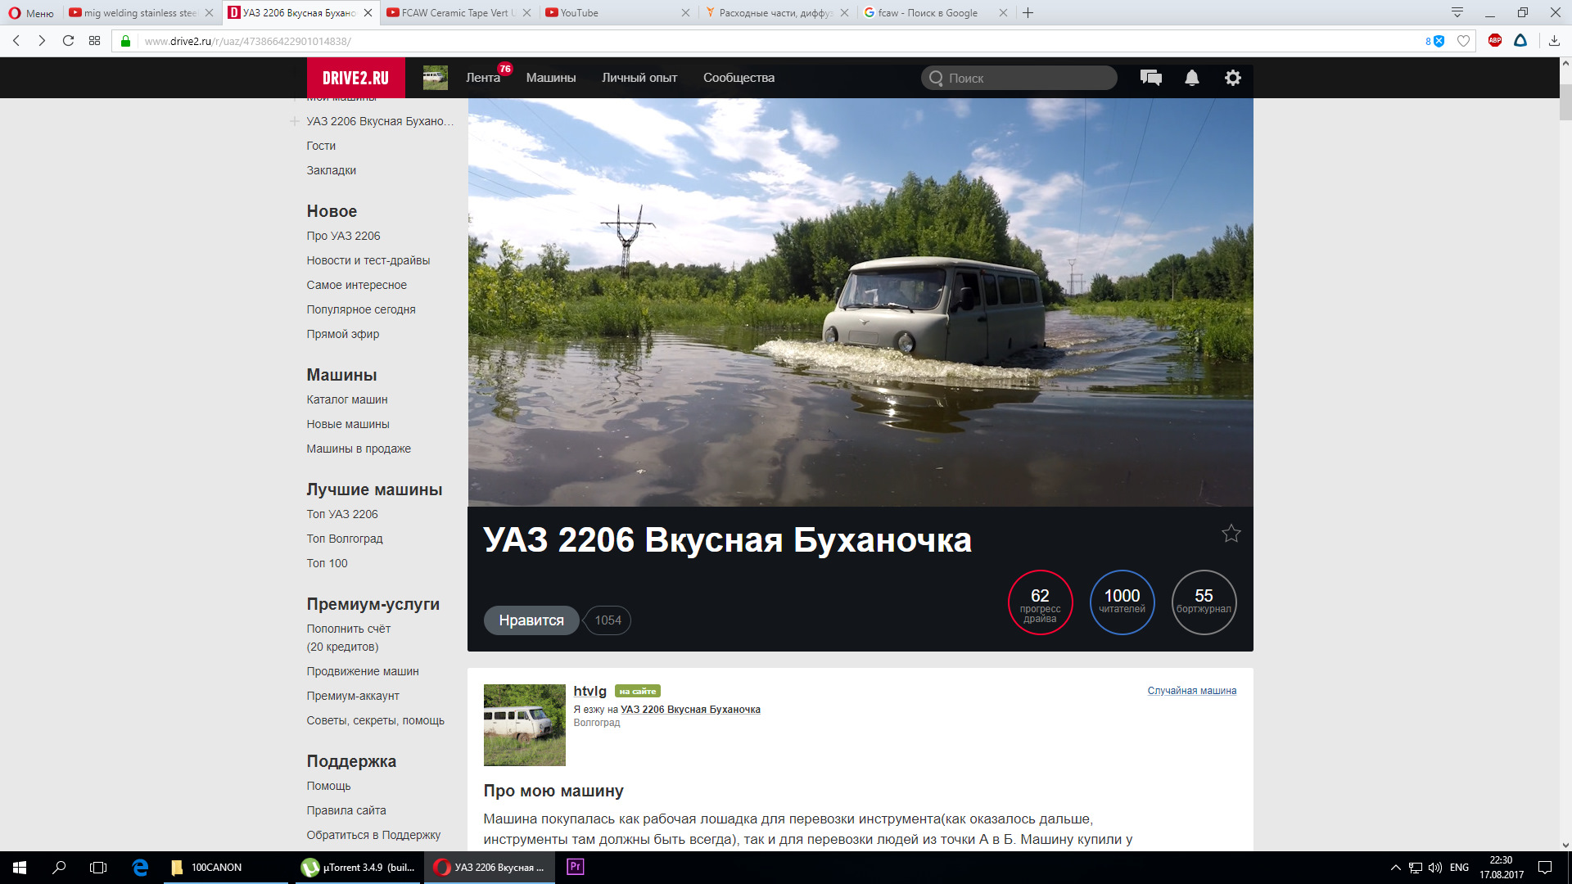Reload the page
Viewport: 1572px width, 884px height.
[x=69, y=41]
